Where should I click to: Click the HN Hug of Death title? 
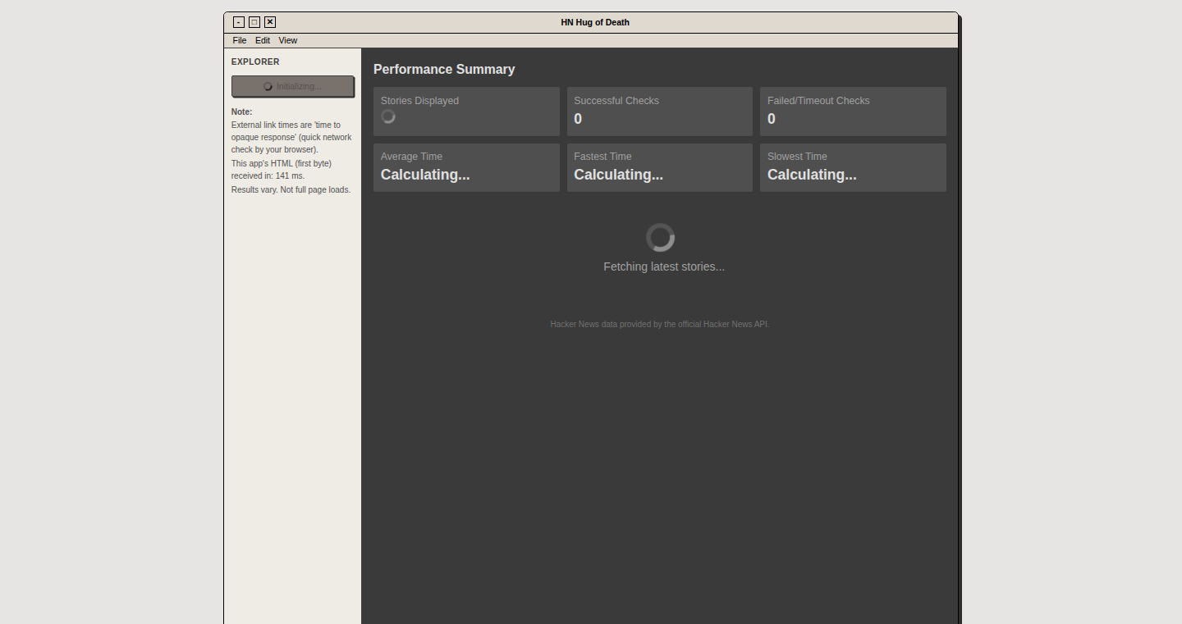click(x=595, y=22)
